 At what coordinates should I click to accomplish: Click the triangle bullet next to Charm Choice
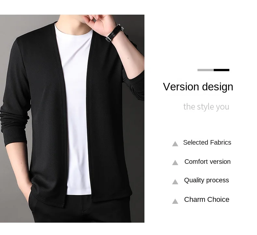[x=175, y=201]
